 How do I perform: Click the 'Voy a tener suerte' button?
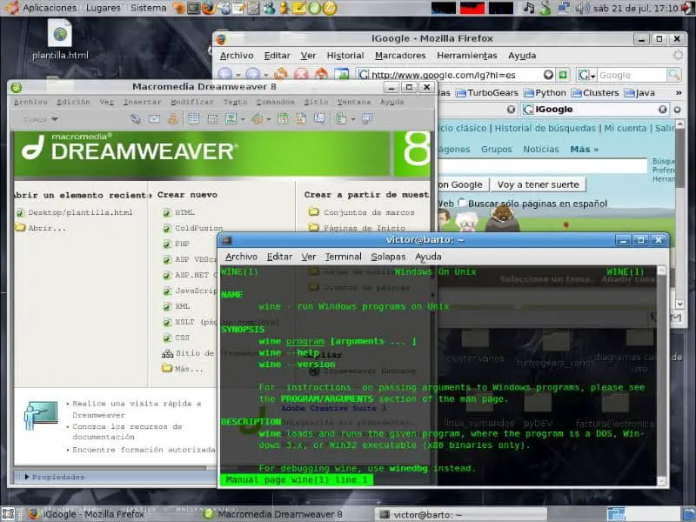pos(538,184)
